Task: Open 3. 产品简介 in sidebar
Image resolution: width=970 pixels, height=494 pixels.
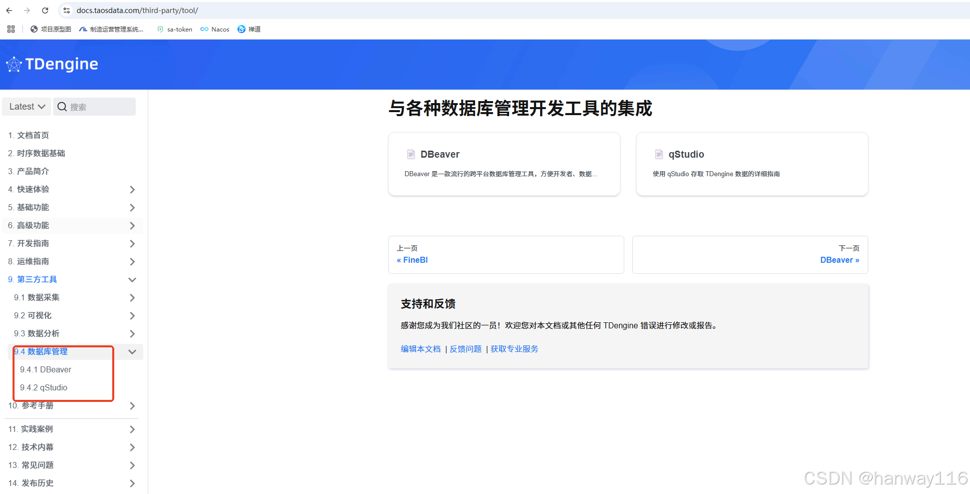Action: [x=29, y=171]
